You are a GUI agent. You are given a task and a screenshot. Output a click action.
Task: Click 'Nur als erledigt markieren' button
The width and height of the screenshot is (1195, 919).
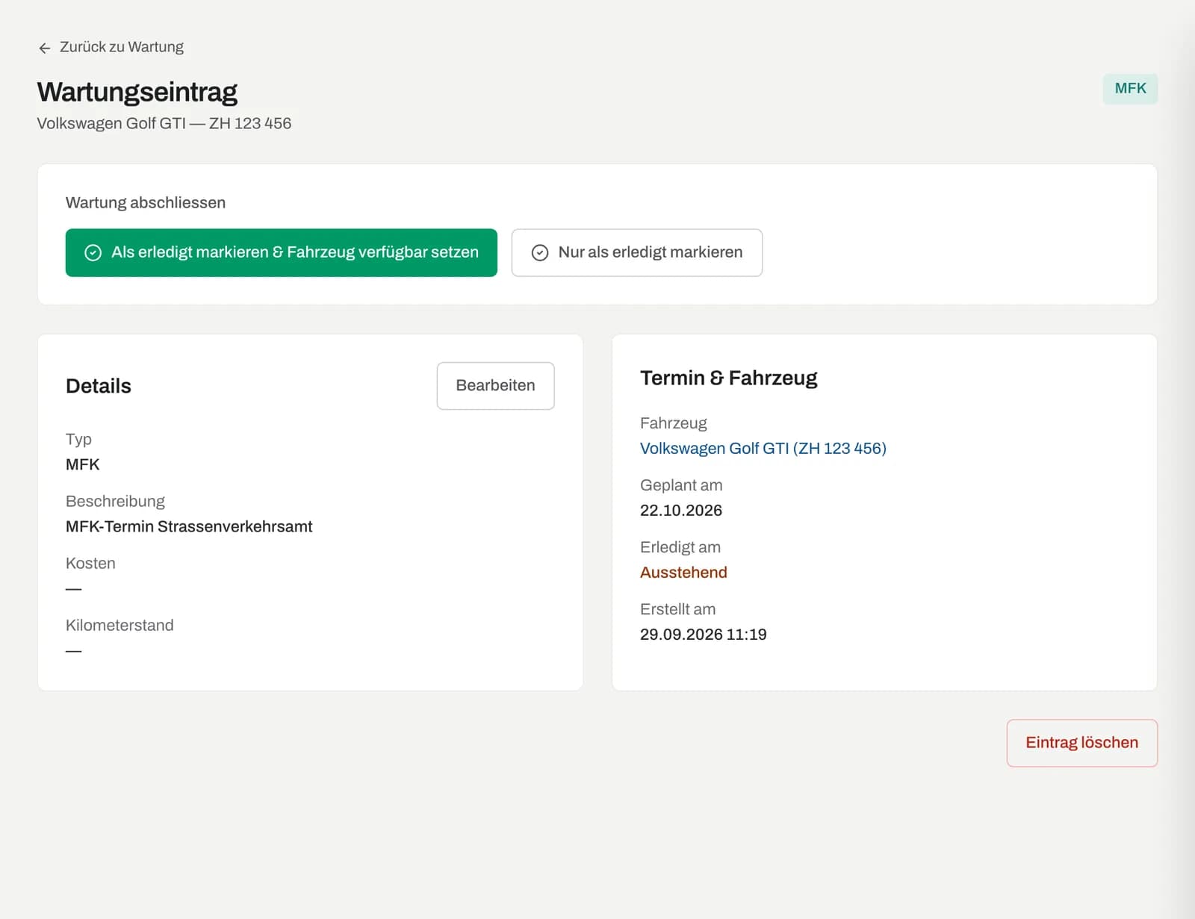pos(636,252)
